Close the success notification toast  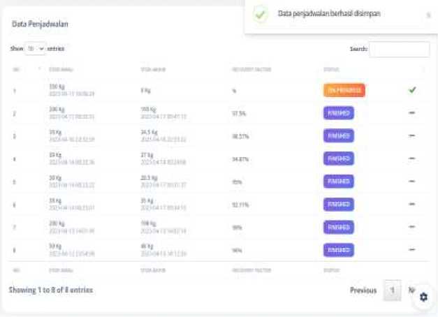click(x=428, y=15)
